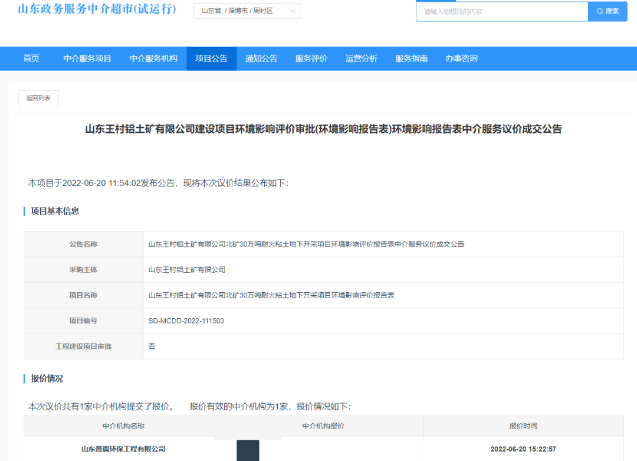The height and width of the screenshot is (461, 637).
Task: Click the search magnifier button
Action: coord(607,11)
